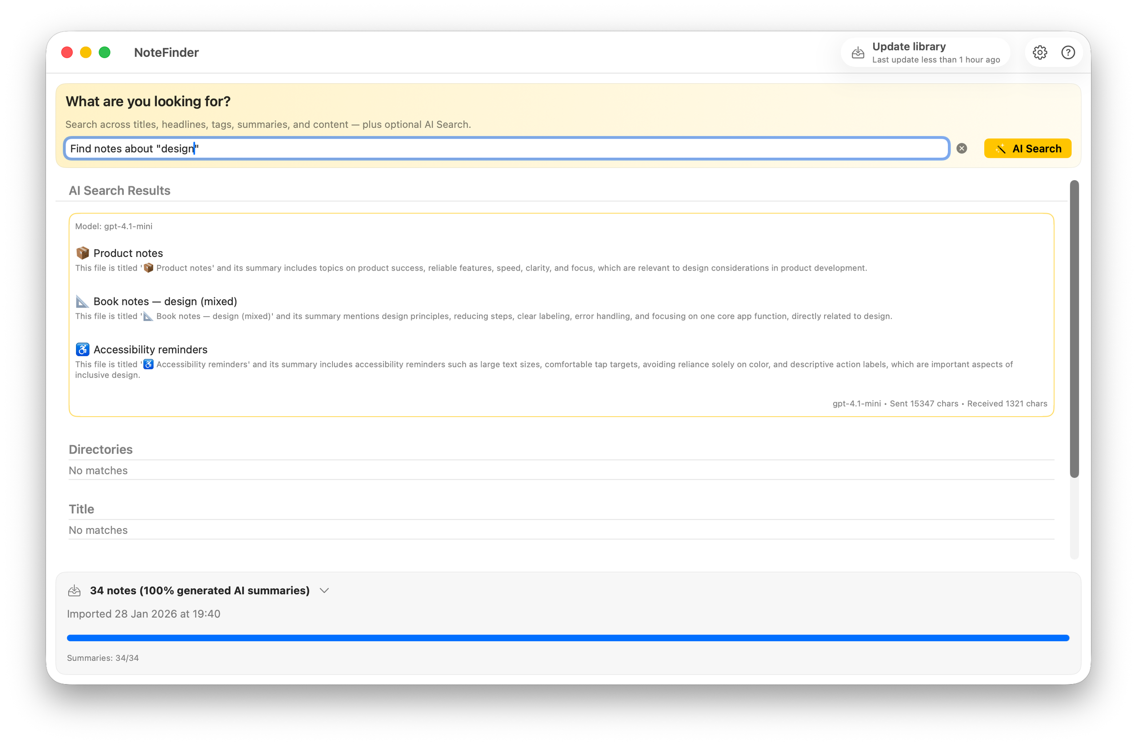Click the vertical results scrollbar

coord(1074,329)
